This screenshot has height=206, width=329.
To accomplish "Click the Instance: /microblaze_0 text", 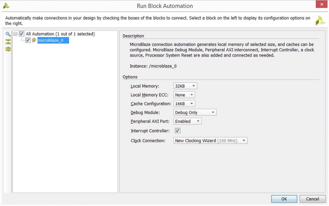I will coord(153,66).
